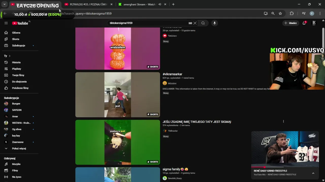This screenshot has width=325, height=182.
Task: Click the miniplayer RENÉ video preview
Action: 285,149
